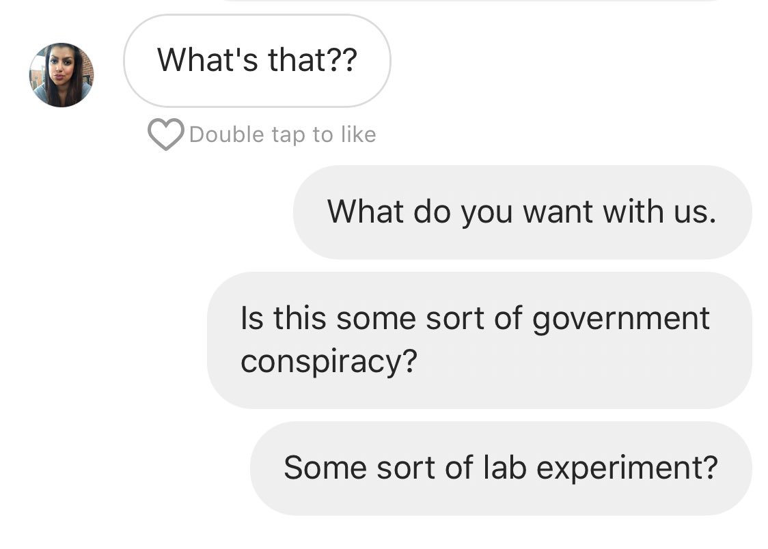Click the "Double tap to like" label
The width and height of the screenshot is (768, 549).
point(283,135)
